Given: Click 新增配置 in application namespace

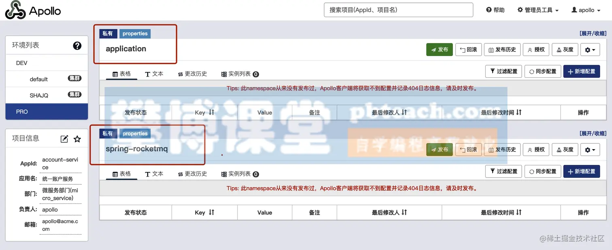Looking at the screenshot, I should coord(581,71).
